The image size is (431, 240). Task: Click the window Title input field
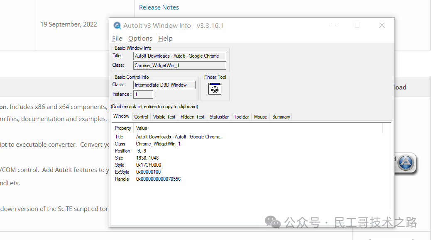point(180,56)
